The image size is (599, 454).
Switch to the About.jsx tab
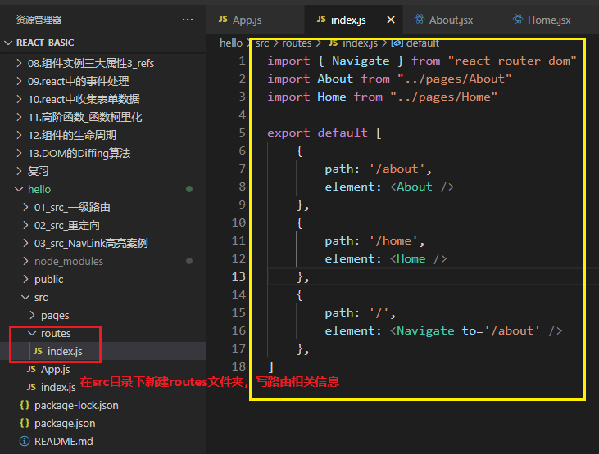coord(451,20)
